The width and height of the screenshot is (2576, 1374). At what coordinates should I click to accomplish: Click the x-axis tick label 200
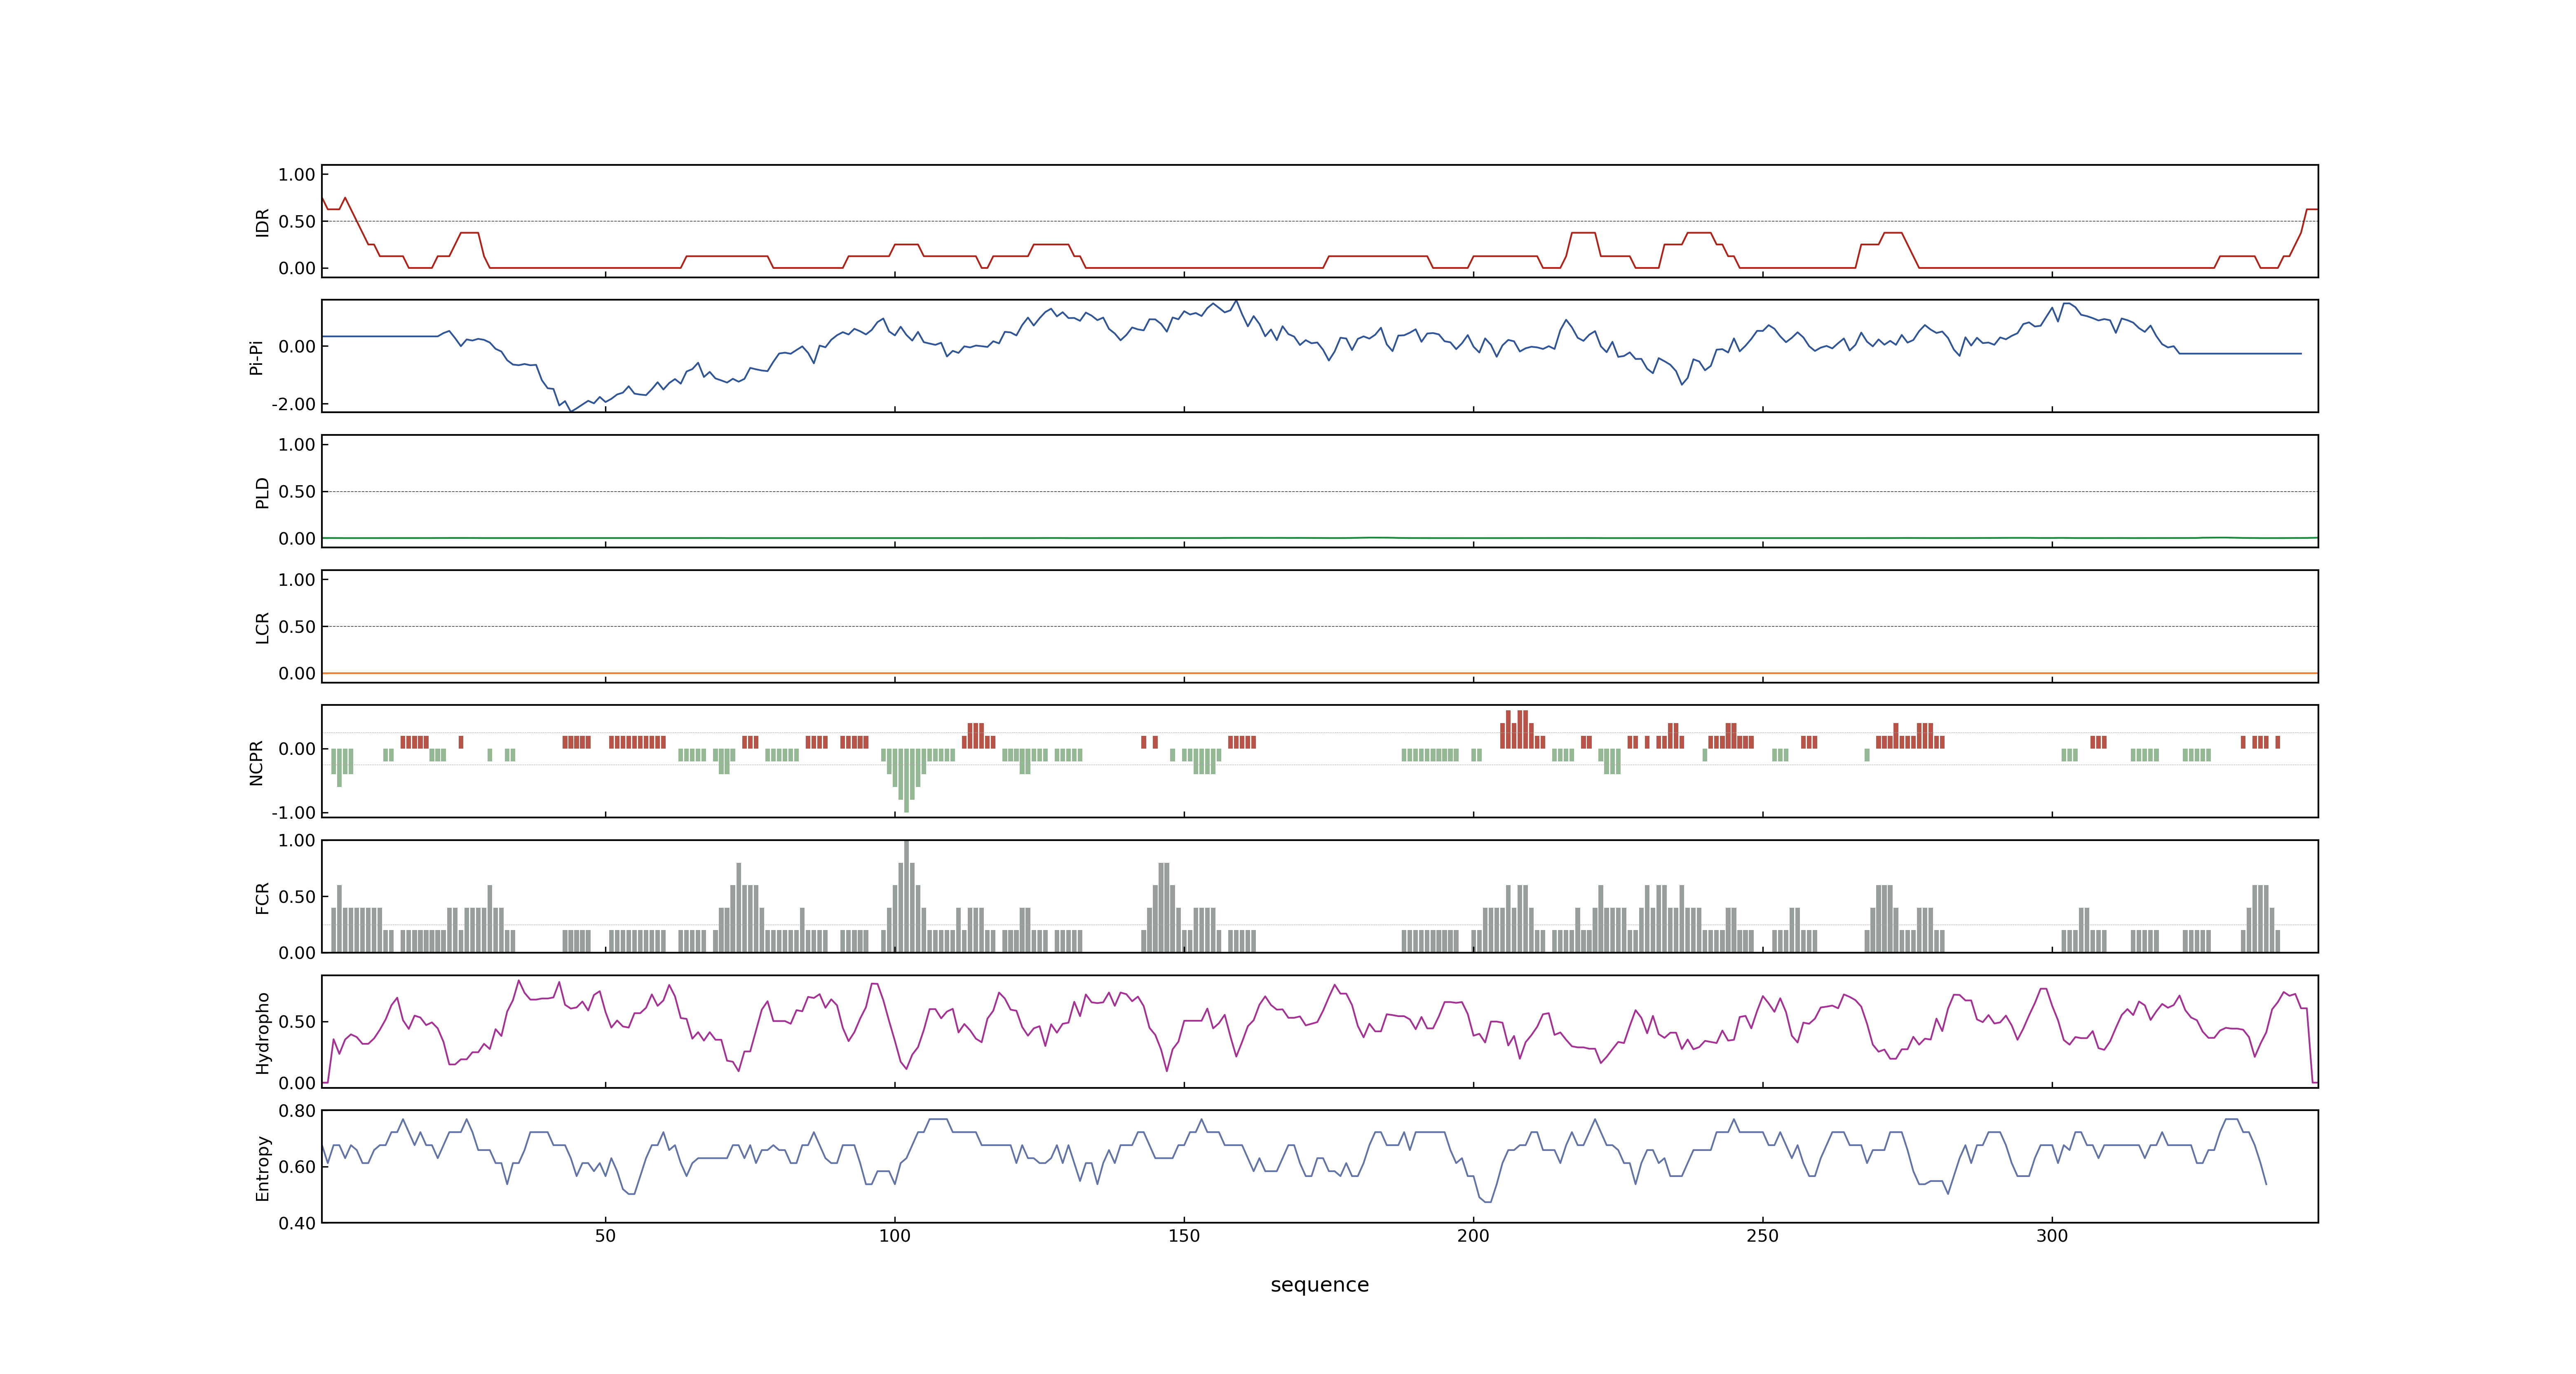pos(1473,1236)
